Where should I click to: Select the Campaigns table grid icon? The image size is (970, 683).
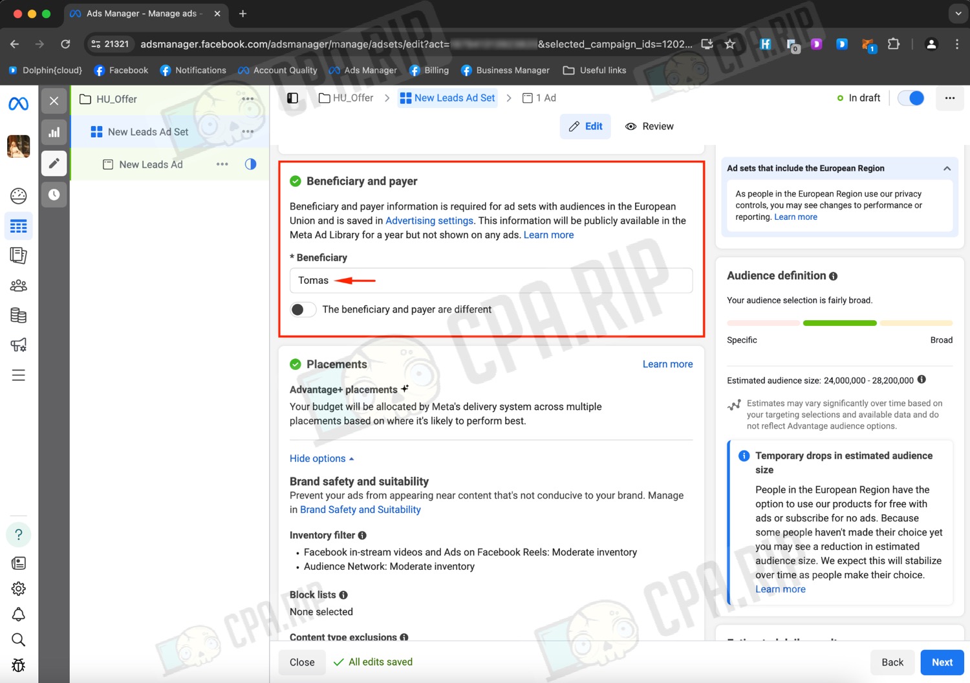[x=18, y=226]
